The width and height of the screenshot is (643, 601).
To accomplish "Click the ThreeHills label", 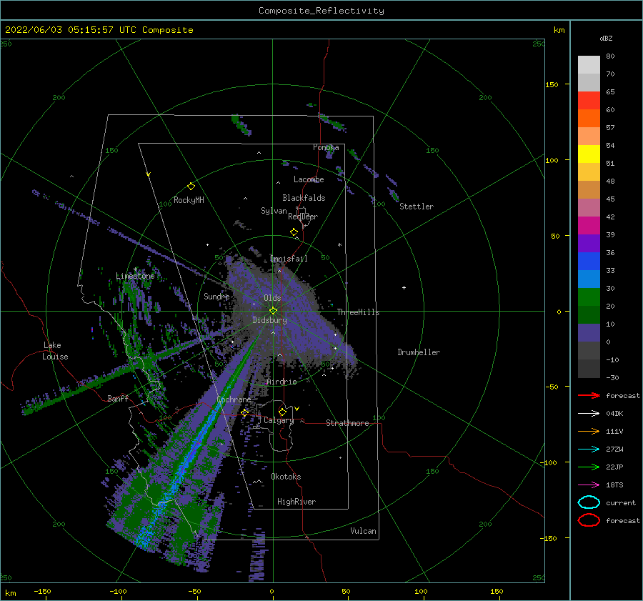I will (359, 312).
